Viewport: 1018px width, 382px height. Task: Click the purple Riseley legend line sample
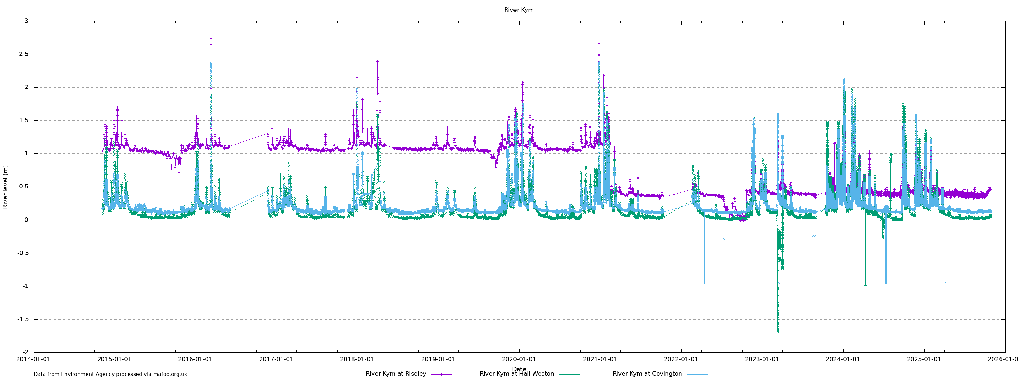point(441,374)
